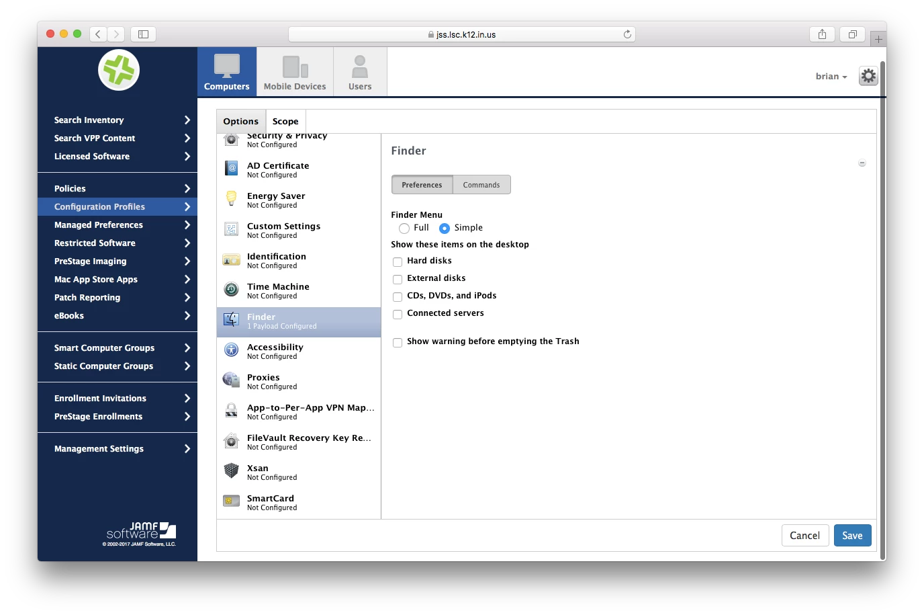Expand Search Inventory chevron
Screen dimensions: 924x615
click(x=187, y=120)
